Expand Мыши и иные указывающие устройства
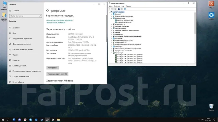The width and height of the screenshot is (218, 122). [111, 49]
